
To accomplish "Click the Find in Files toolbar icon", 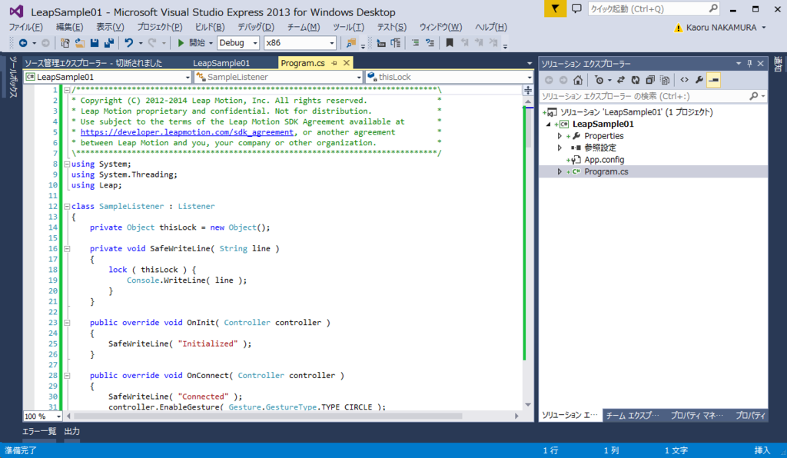I will pos(350,43).
